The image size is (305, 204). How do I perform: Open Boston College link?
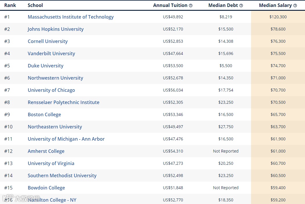click(44, 114)
